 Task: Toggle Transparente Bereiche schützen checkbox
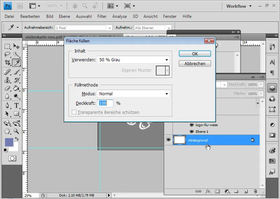point(74,112)
